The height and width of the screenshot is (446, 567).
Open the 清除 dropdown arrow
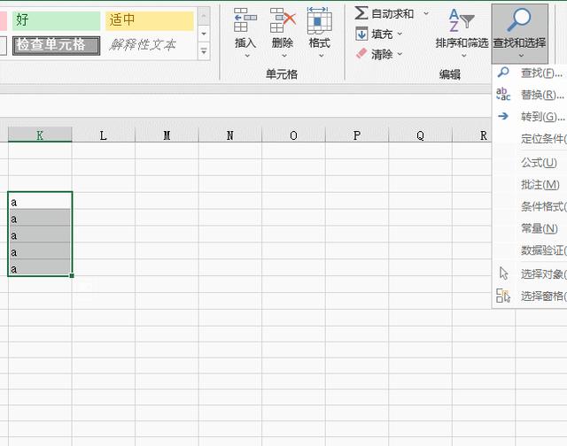400,54
